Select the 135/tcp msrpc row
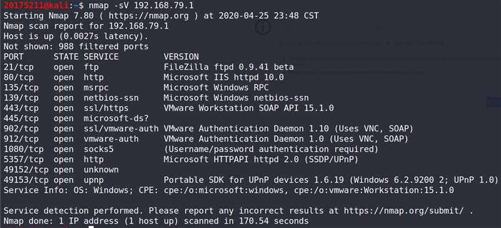Screen dimensions: 501x228 click(x=136, y=88)
